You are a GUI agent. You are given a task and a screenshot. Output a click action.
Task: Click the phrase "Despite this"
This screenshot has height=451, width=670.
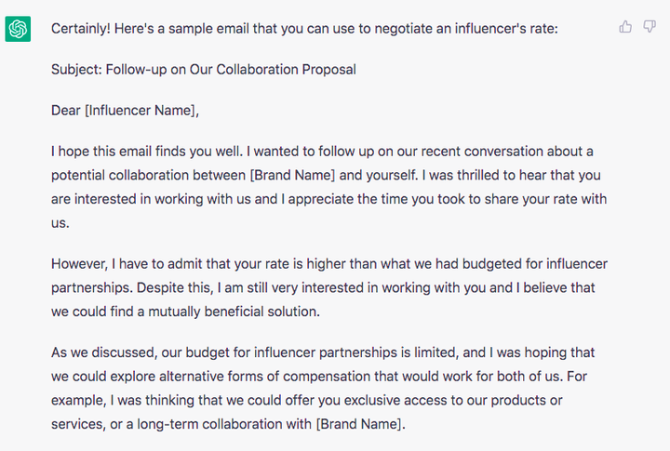tap(174, 287)
